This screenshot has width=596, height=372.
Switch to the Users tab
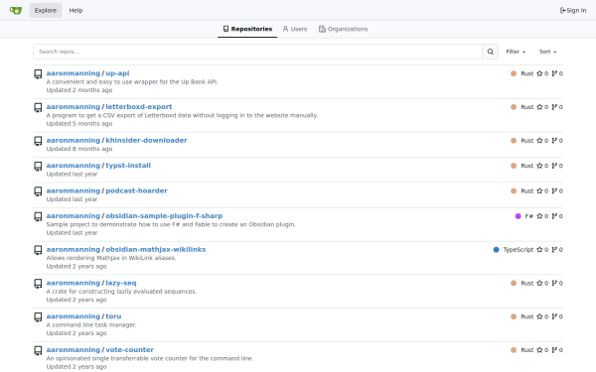point(295,29)
